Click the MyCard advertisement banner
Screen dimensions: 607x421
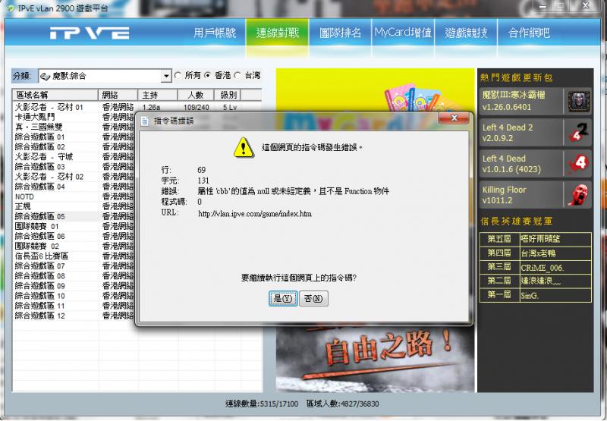pyautogui.click(x=375, y=90)
